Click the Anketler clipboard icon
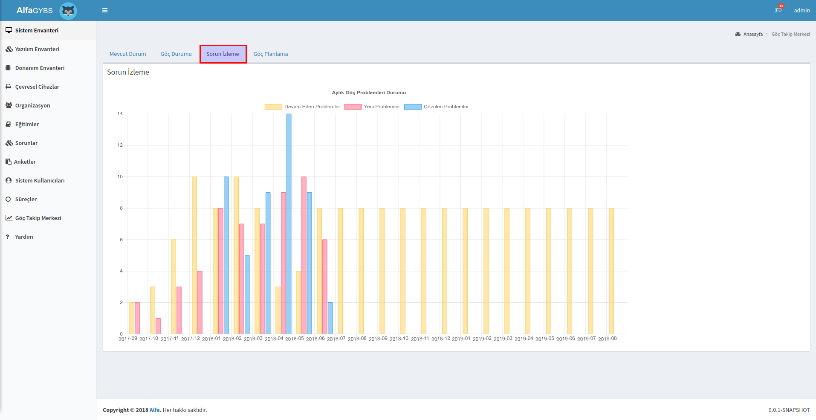 pyautogui.click(x=9, y=162)
